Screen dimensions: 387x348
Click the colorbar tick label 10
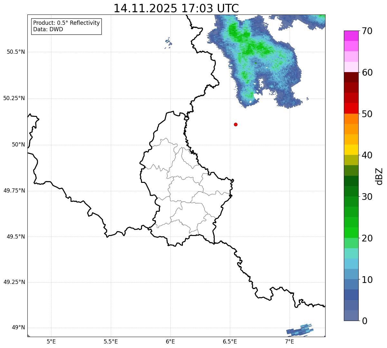coord(367,280)
